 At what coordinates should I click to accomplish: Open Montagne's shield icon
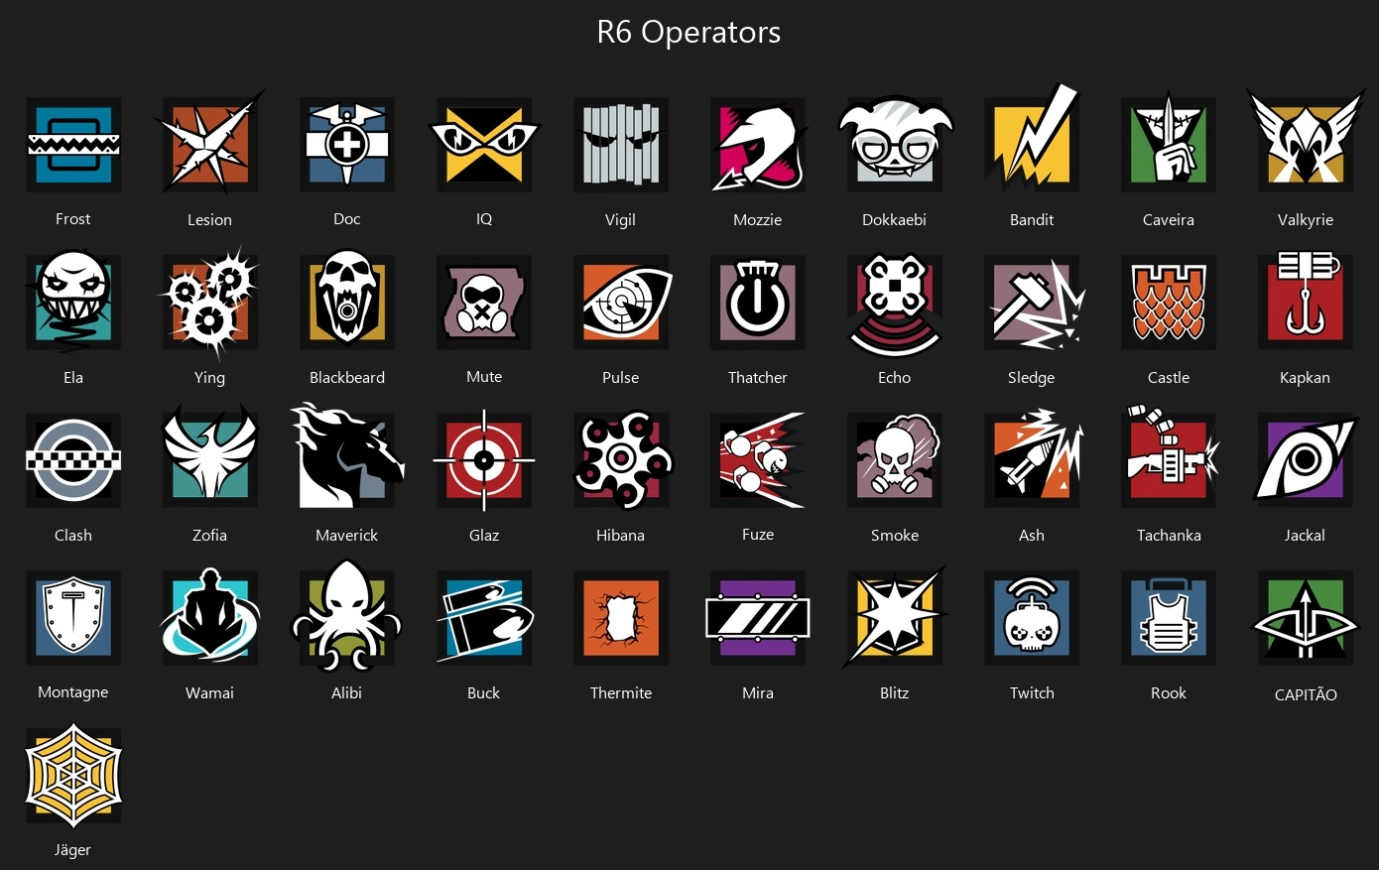tap(73, 617)
